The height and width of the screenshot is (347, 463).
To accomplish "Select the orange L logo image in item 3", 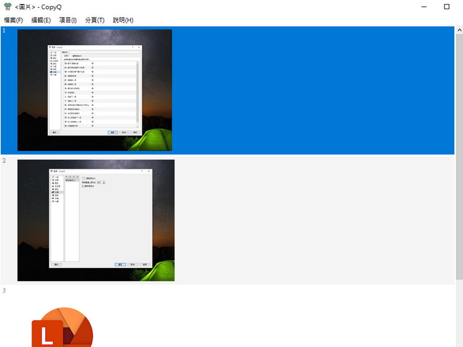I will tap(62, 327).
